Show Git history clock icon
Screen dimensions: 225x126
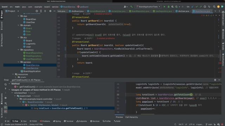205,7
